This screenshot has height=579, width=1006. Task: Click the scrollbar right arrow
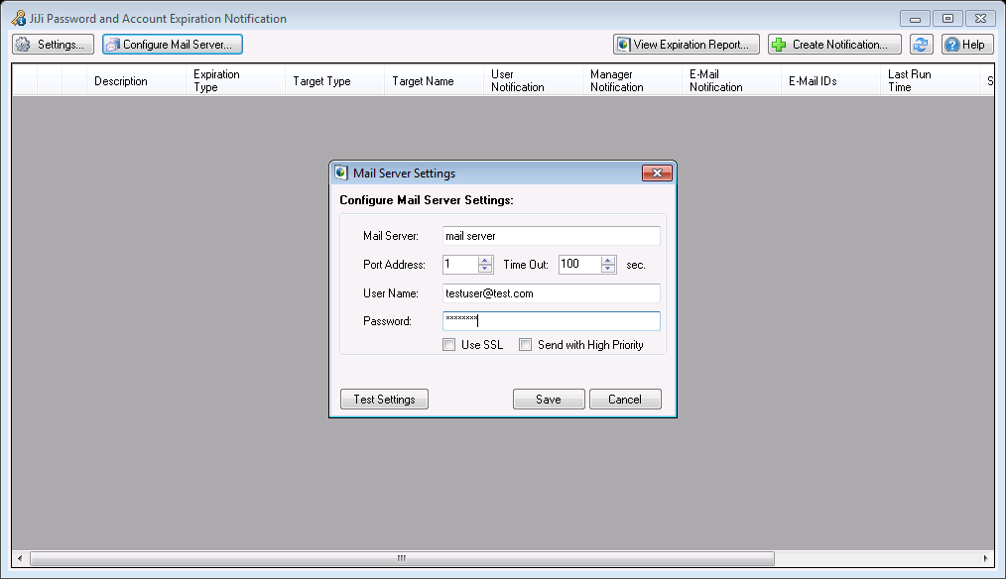tap(985, 558)
